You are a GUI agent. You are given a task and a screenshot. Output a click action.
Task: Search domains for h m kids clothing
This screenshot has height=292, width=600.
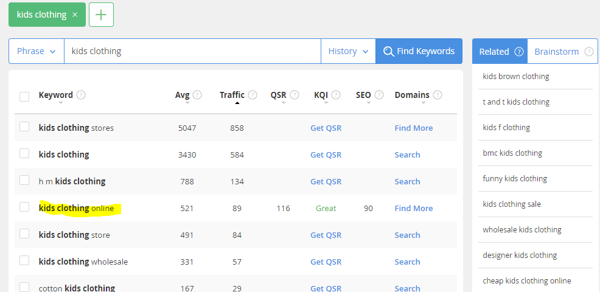click(x=407, y=181)
